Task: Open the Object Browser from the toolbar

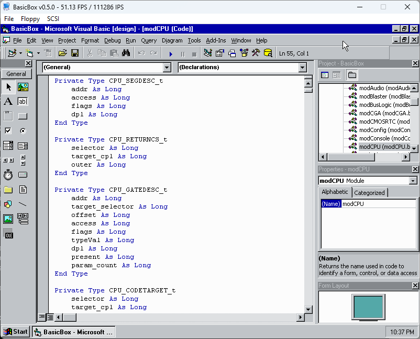Action: coord(244,53)
